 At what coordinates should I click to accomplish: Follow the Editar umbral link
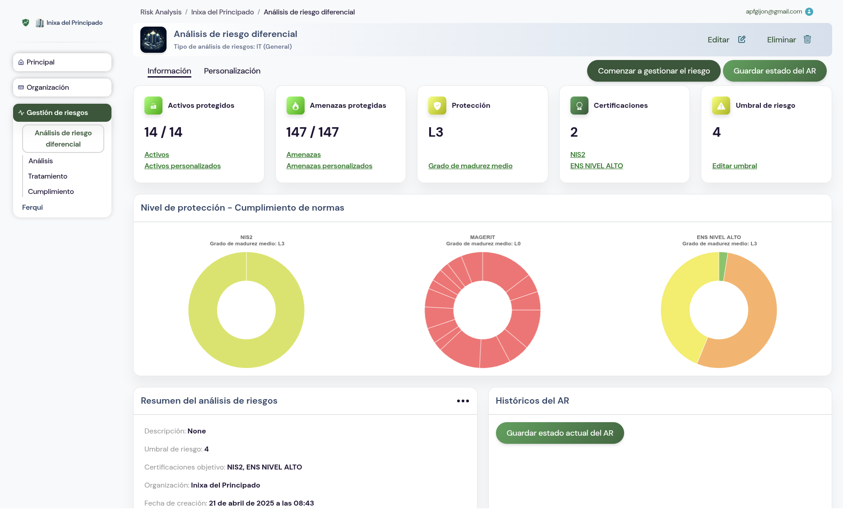click(734, 166)
